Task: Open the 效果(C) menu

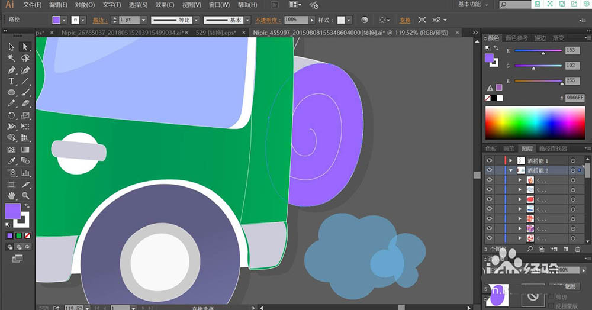Action: (165, 5)
